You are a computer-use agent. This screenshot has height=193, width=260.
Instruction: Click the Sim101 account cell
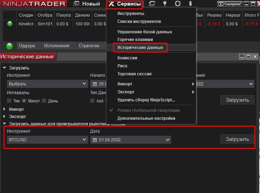pyautogui.click(x=45, y=24)
